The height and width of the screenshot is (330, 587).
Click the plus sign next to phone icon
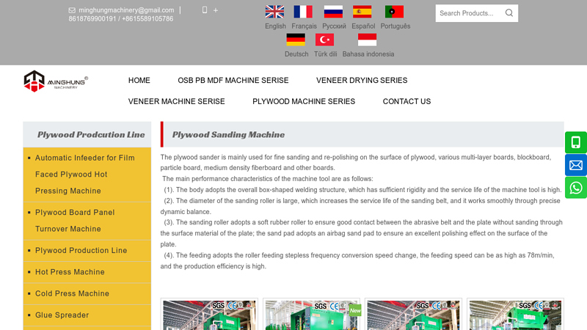(x=216, y=10)
